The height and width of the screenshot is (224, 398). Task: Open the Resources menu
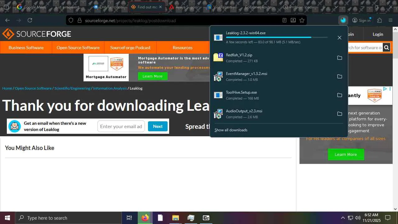[183, 48]
